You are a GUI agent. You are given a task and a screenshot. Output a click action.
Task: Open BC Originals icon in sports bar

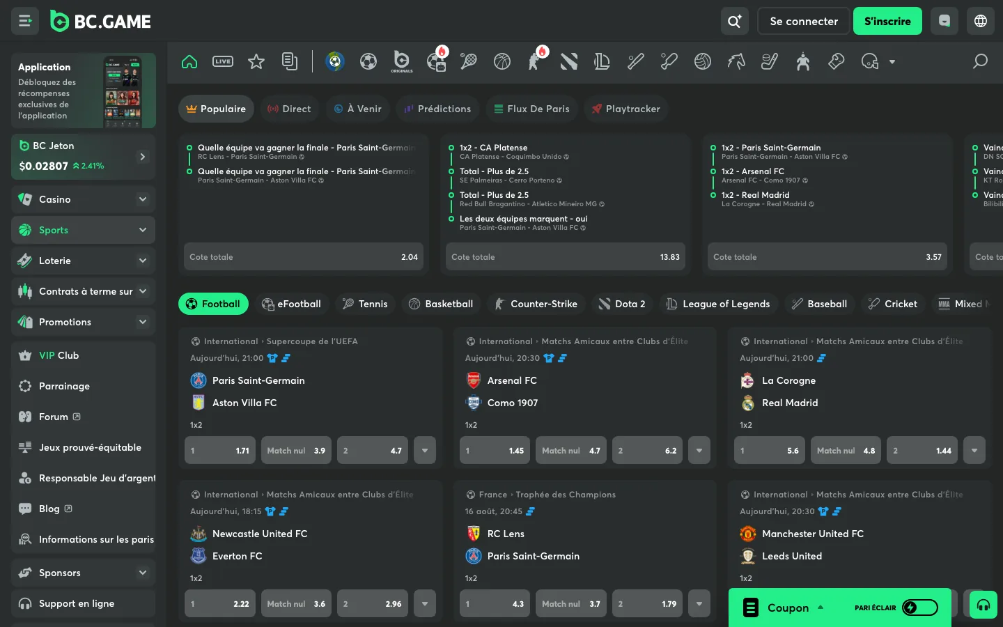point(402,61)
